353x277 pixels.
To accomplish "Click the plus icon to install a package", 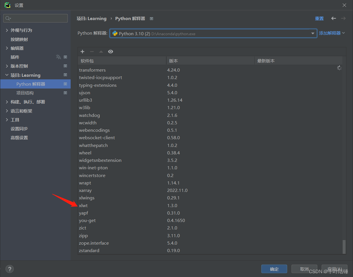I will pyautogui.click(x=82, y=52).
